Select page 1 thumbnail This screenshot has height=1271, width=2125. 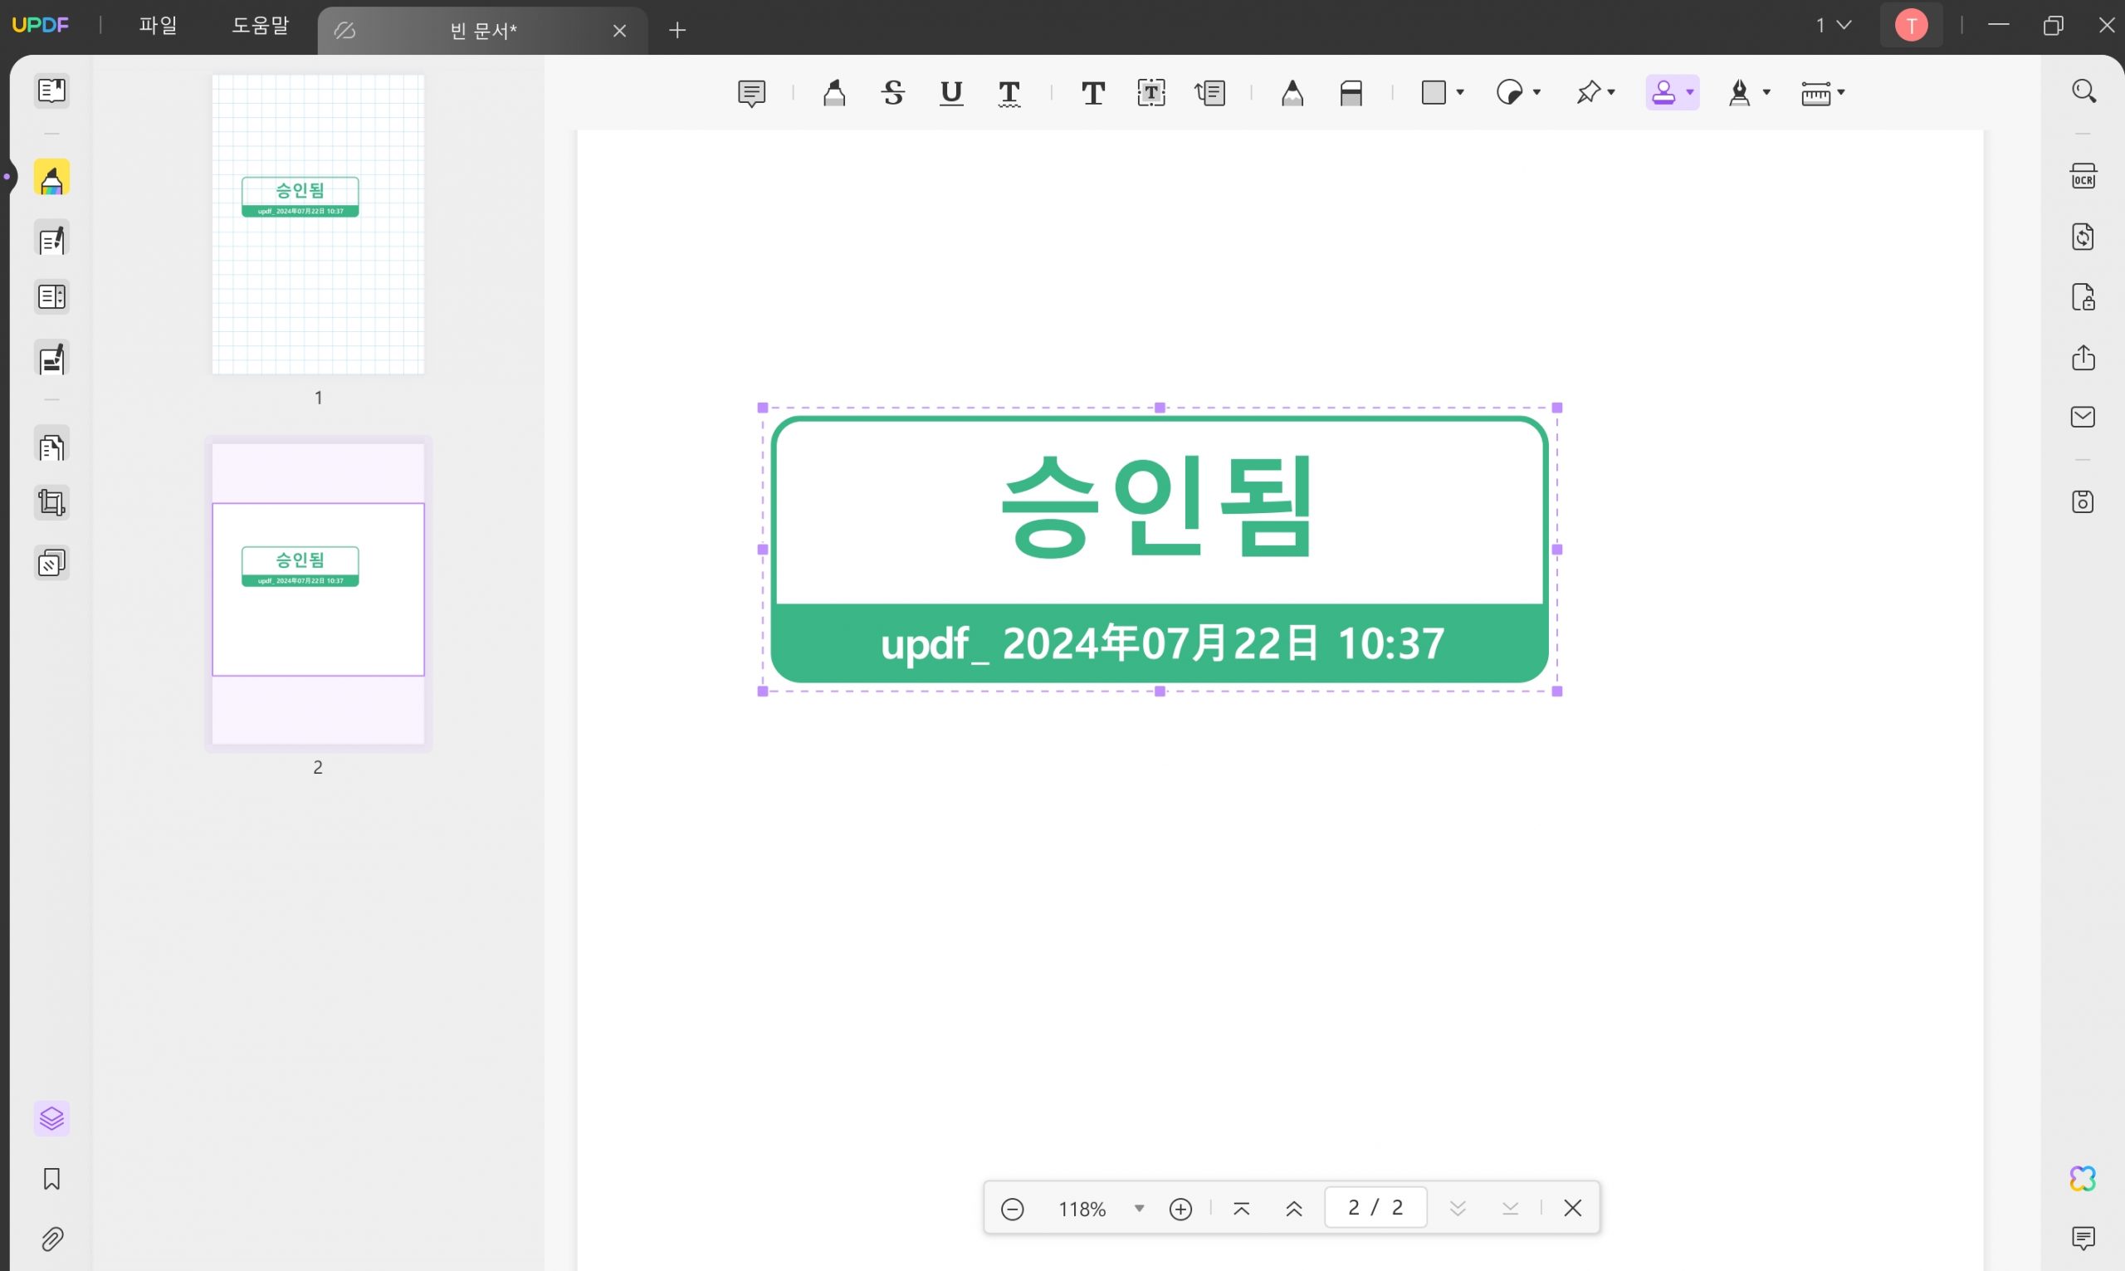[x=319, y=224]
